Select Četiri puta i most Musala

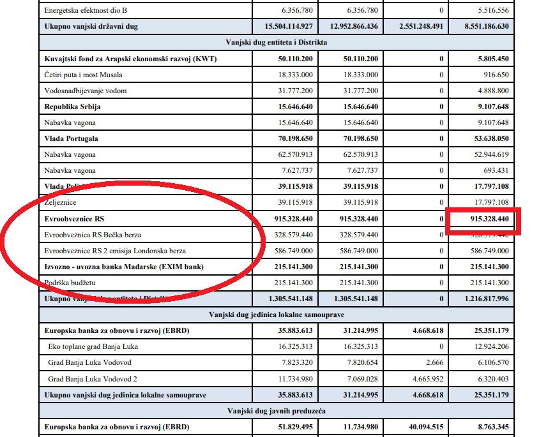(x=83, y=75)
